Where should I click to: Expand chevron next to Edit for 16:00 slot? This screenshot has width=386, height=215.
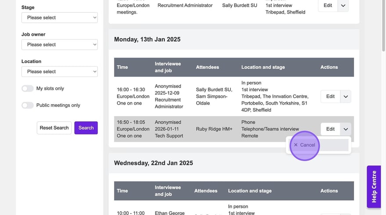[346, 96]
